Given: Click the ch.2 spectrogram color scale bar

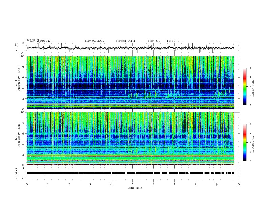Looking at the screenshot, I should 245,142.
